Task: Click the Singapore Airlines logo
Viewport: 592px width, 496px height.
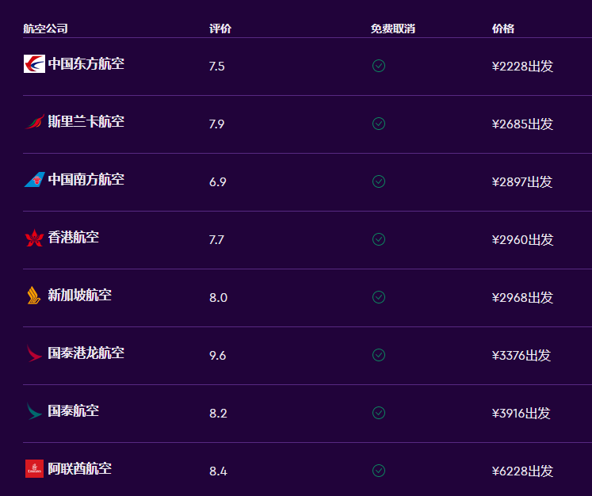Action: tap(34, 296)
